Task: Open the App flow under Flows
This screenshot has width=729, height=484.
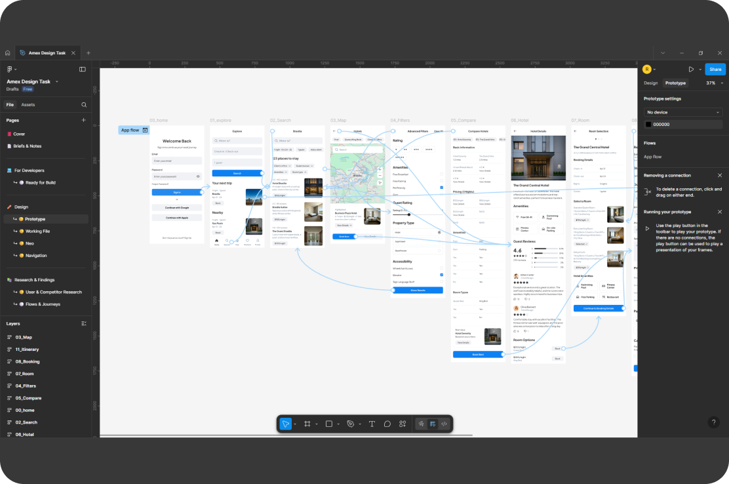Action: point(653,156)
